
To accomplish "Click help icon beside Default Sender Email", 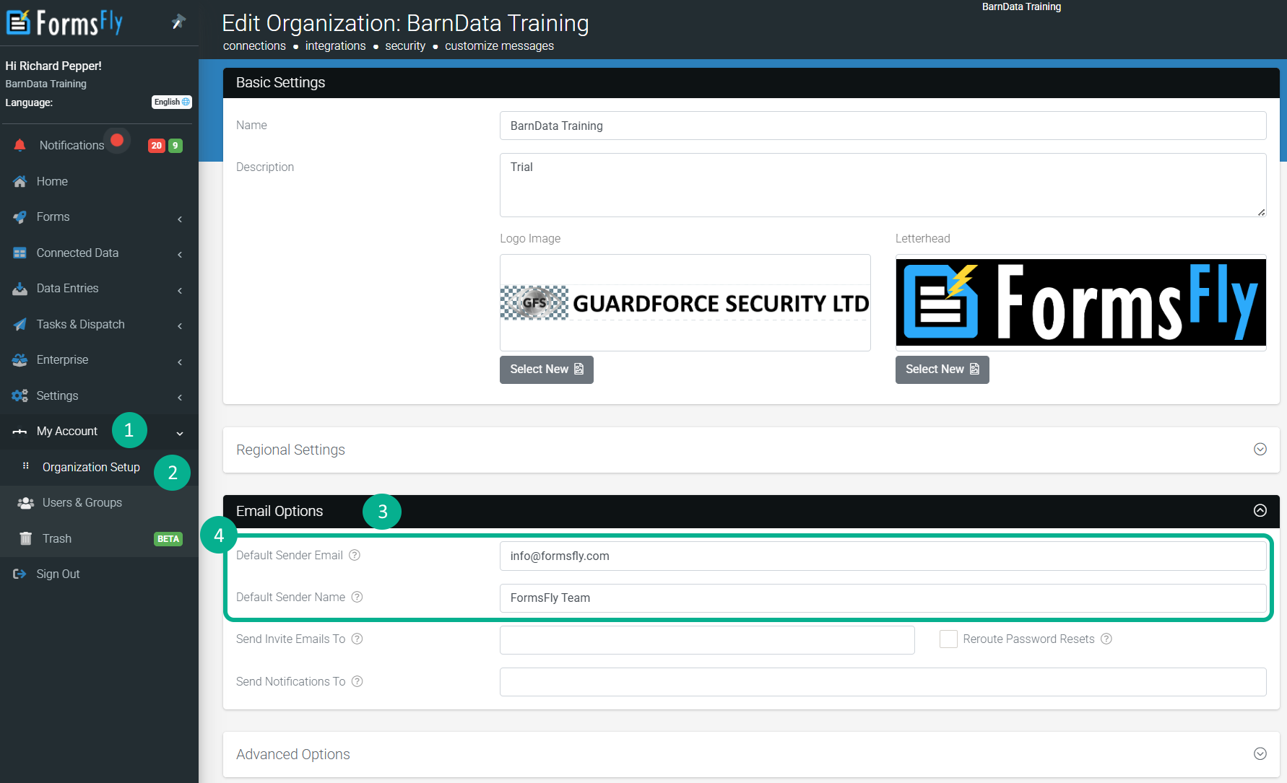I will click(x=355, y=555).
